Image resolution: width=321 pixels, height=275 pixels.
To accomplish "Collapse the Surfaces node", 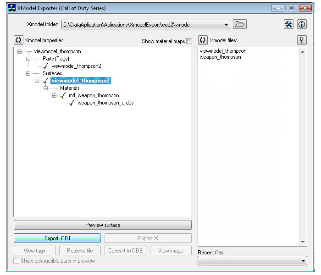I will 28,73.
